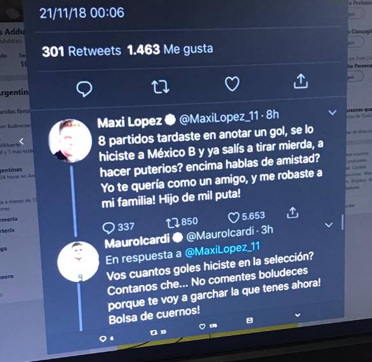Open the @MaxiLopez_11 mention link
The width and height of the screenshot is (372, 362).
[x=222, y=249]
